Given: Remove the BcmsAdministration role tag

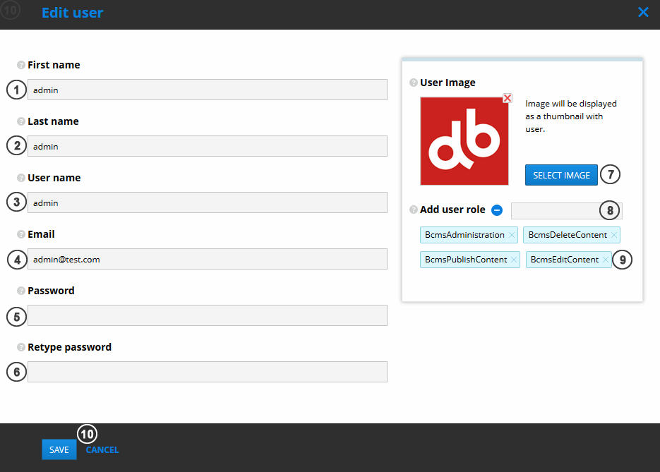Looking at the screenshot, I should click(512, 235).
